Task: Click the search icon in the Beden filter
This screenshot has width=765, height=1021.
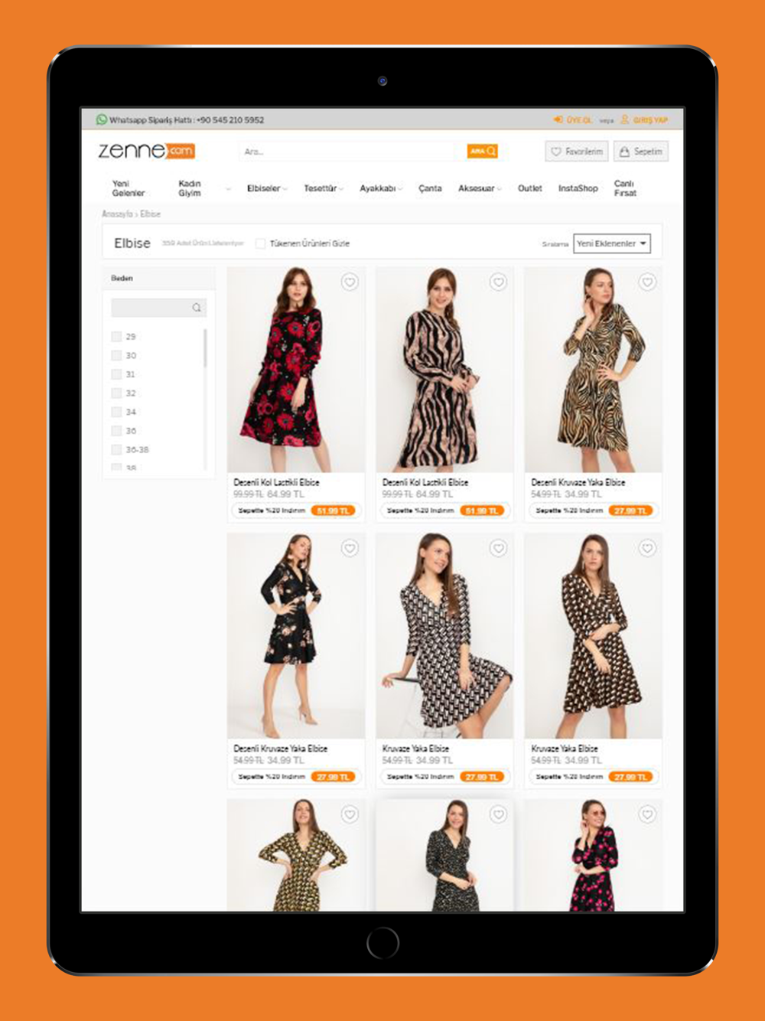Action: (x=197, y=308)
